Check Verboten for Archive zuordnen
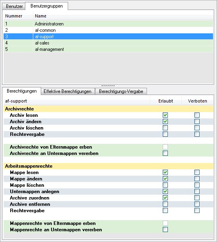 [197, 198]
